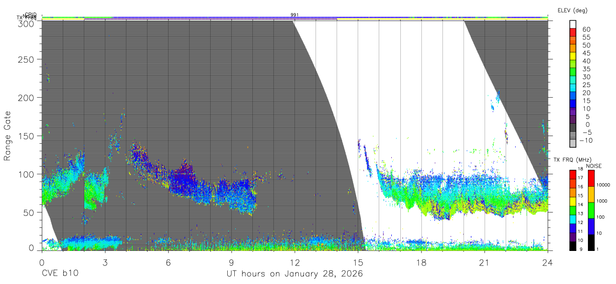Click the "24" tick on the UT hours axis
The height and width of the screenshot is (284, 616).
[548, 262]
